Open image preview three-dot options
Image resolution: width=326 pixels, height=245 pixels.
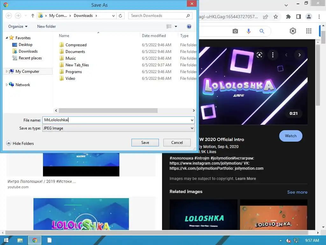click(273, 55)
